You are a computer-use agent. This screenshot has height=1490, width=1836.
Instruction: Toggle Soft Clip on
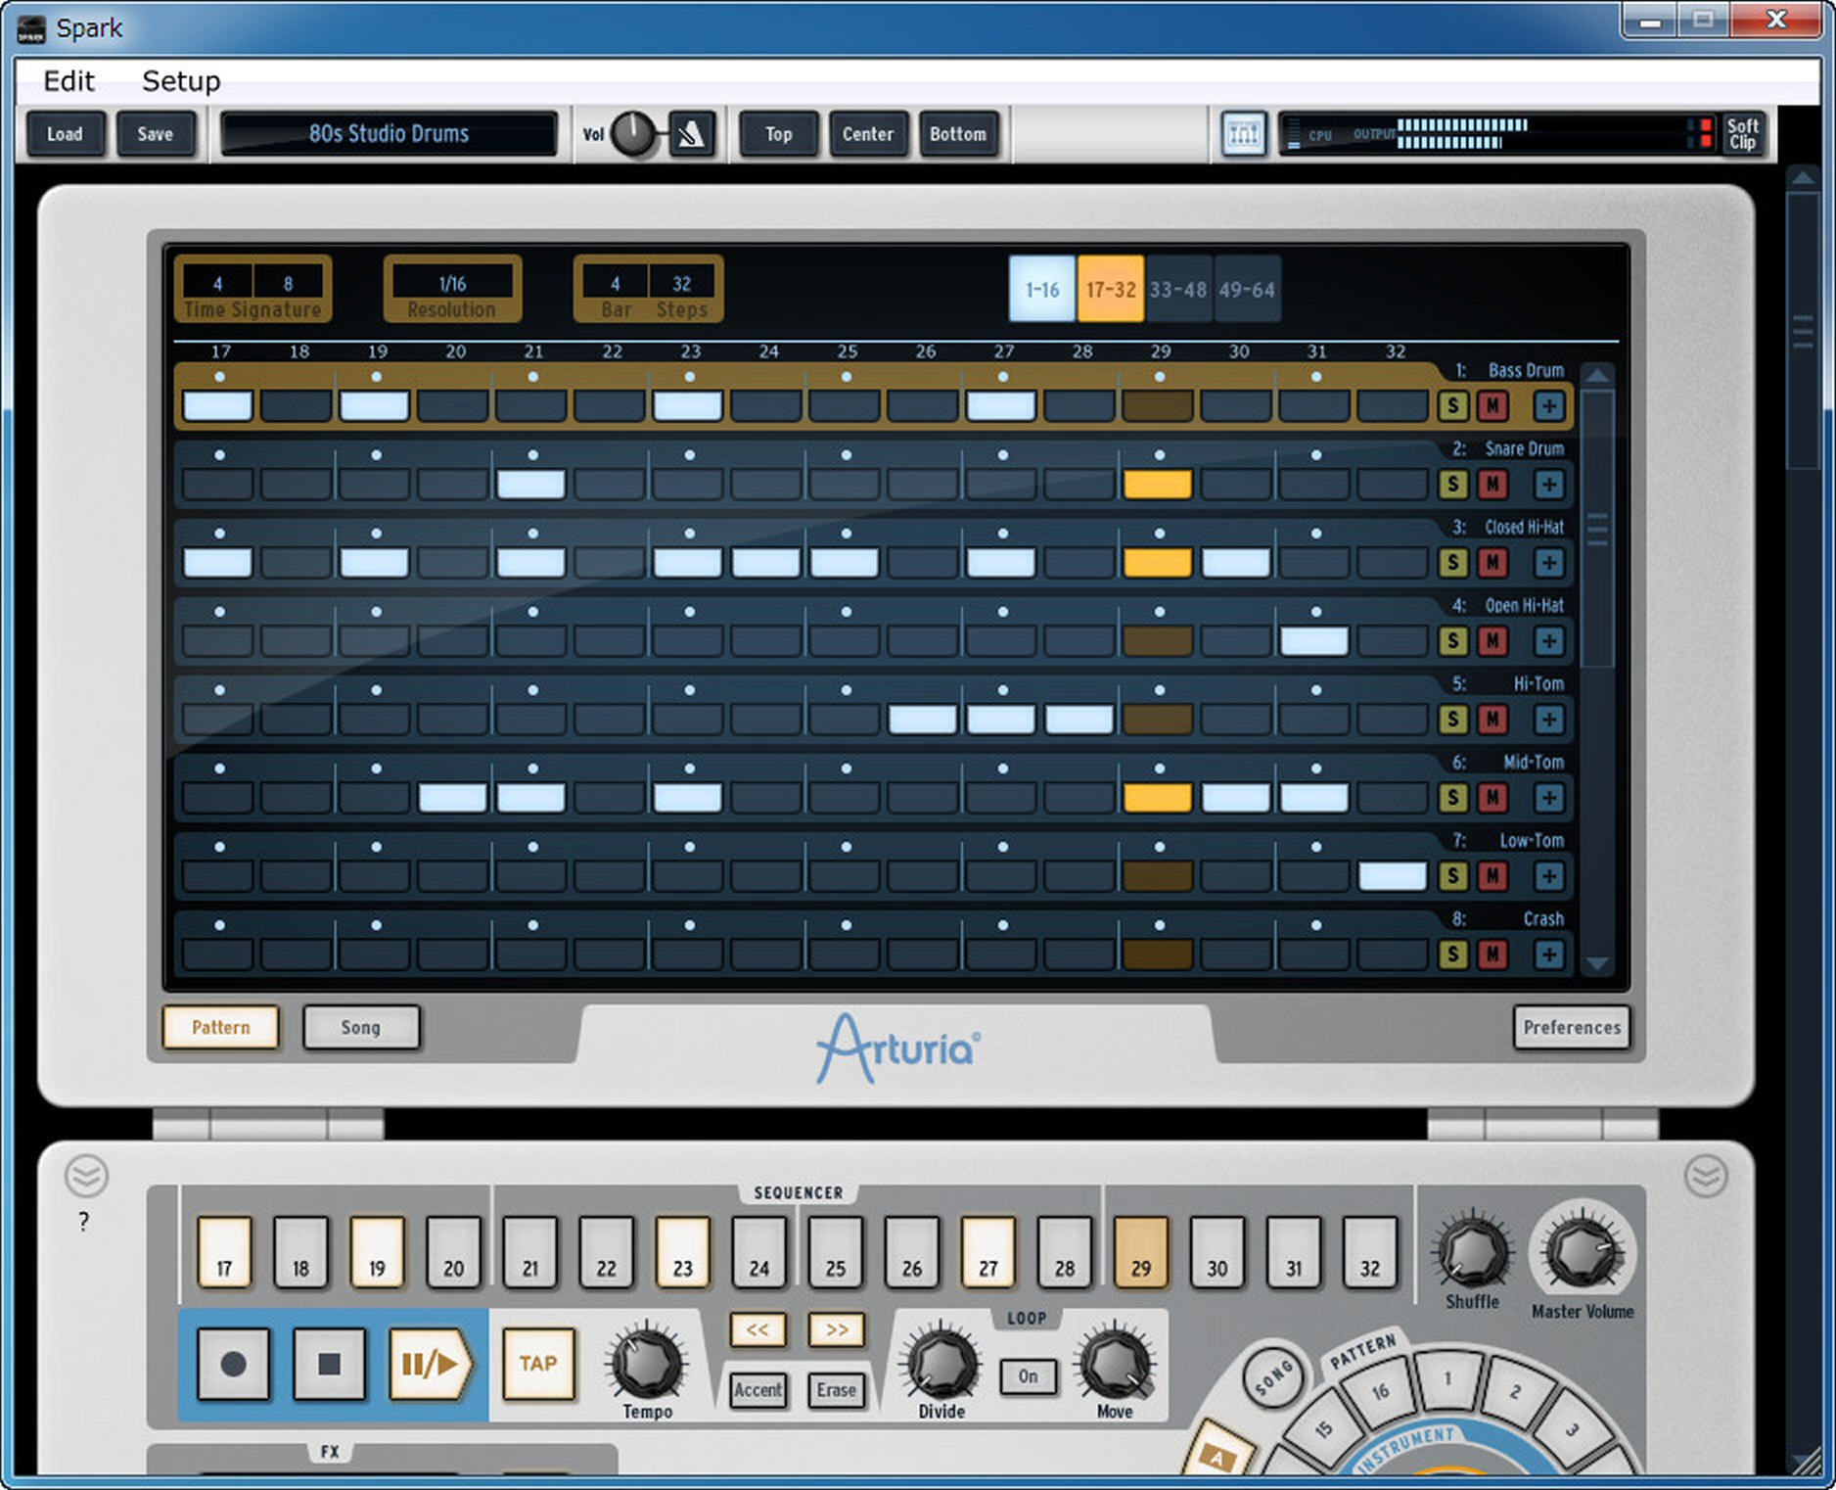click(1743, 134)
